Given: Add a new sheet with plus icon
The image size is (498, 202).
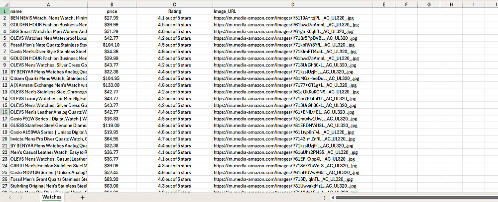Looking at the screenshot, I should (x=83, y=198).
